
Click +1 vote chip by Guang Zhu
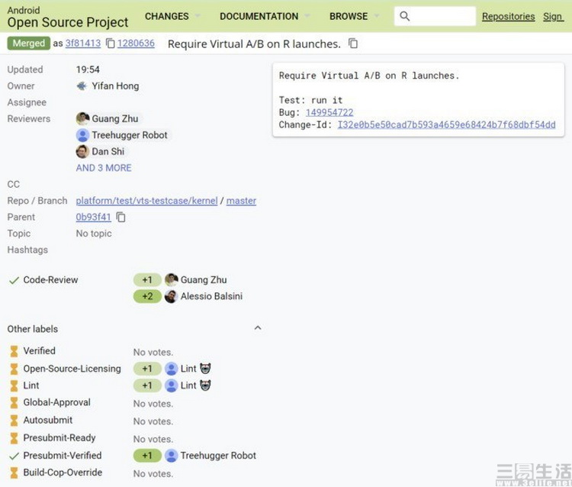tap(147, 280)
